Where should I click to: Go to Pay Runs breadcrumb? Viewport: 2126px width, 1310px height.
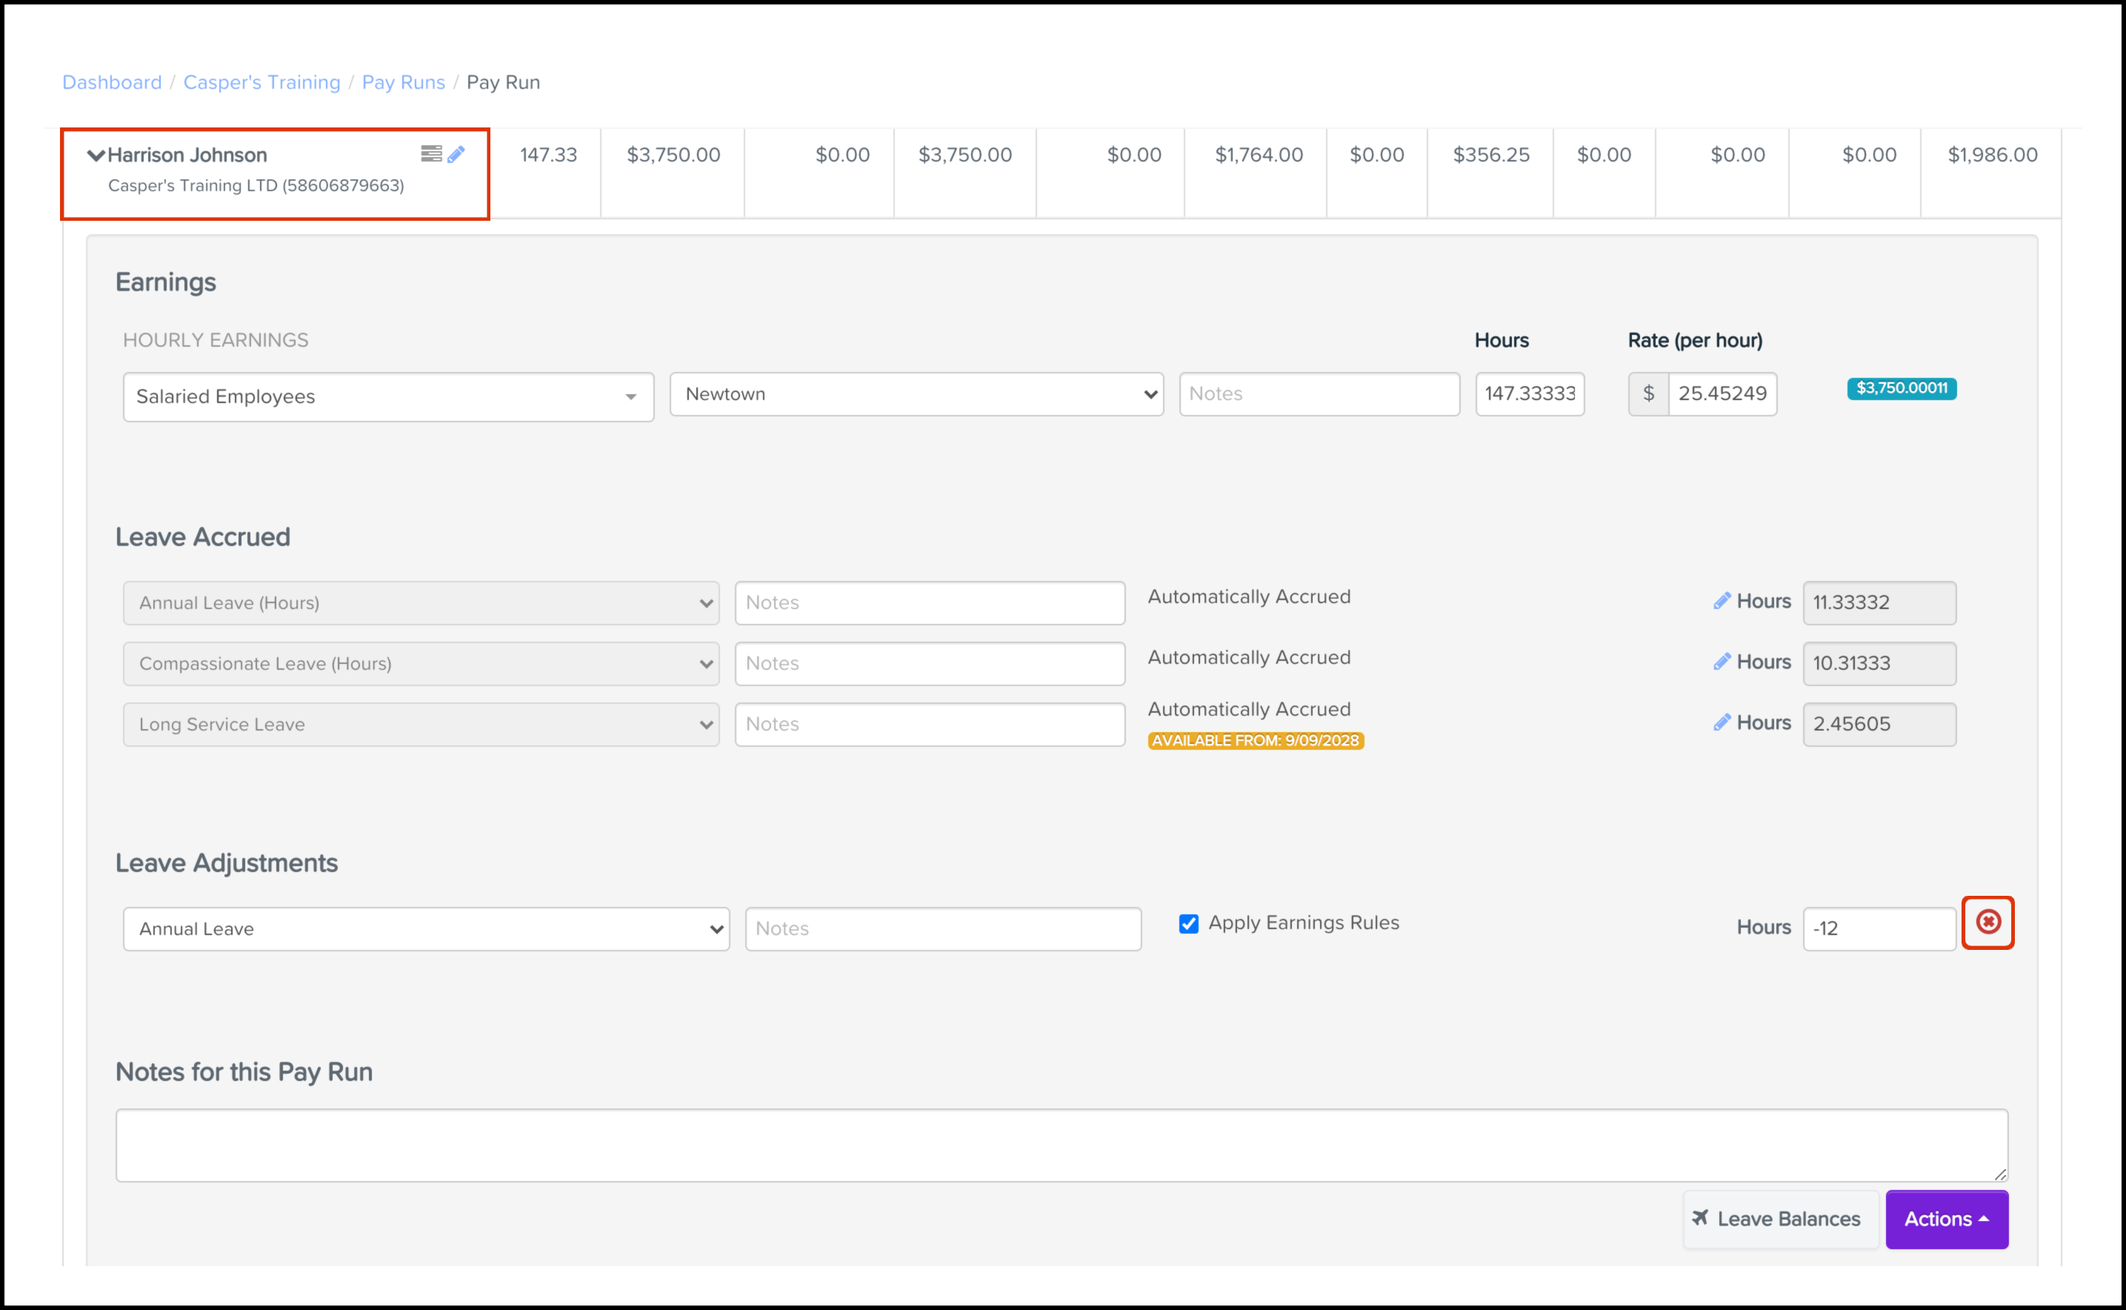(x=403, y=82)
